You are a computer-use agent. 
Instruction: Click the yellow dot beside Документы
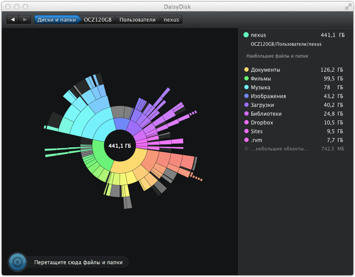coord(246,69)
